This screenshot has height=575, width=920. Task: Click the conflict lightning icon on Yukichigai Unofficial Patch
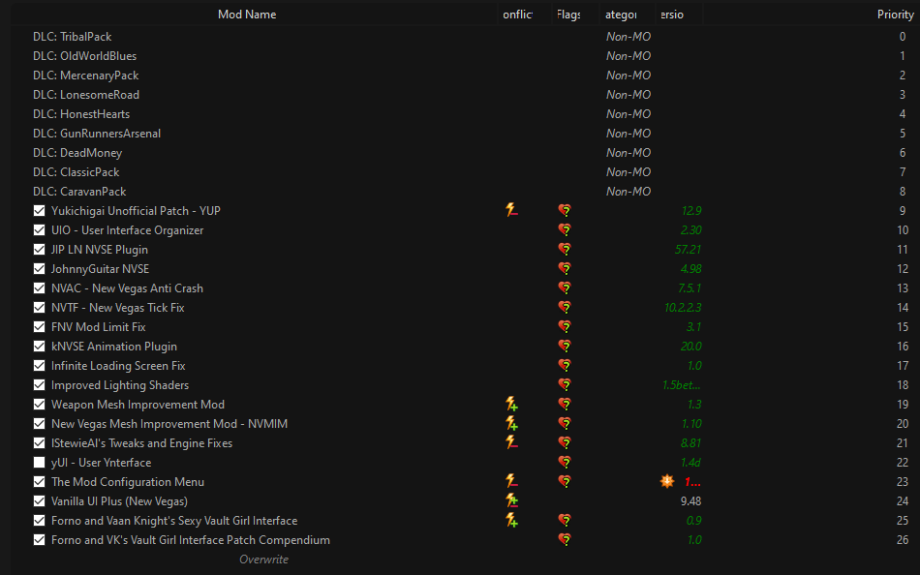pyautogui.click(x=512, y=210)
